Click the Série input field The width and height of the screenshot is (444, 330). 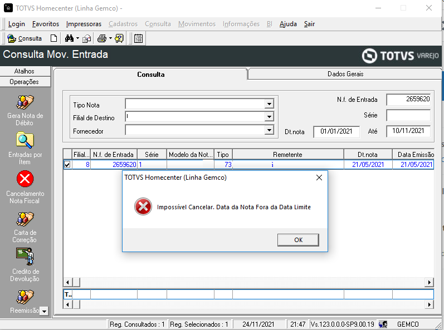point(408,115)
